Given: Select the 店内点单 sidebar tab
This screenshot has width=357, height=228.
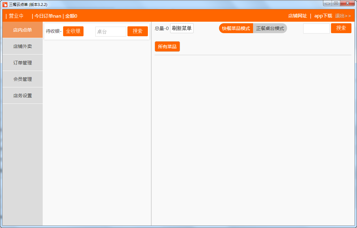Looking at the screenshot, I should 23,30.
